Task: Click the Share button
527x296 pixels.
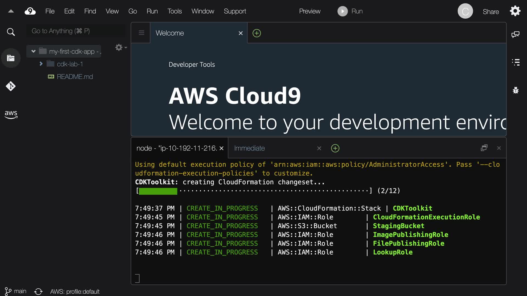Action: click(491, 12)
